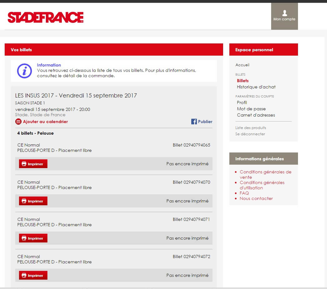
Task: Open Conditions générales de vente
Action: (266, 175)
